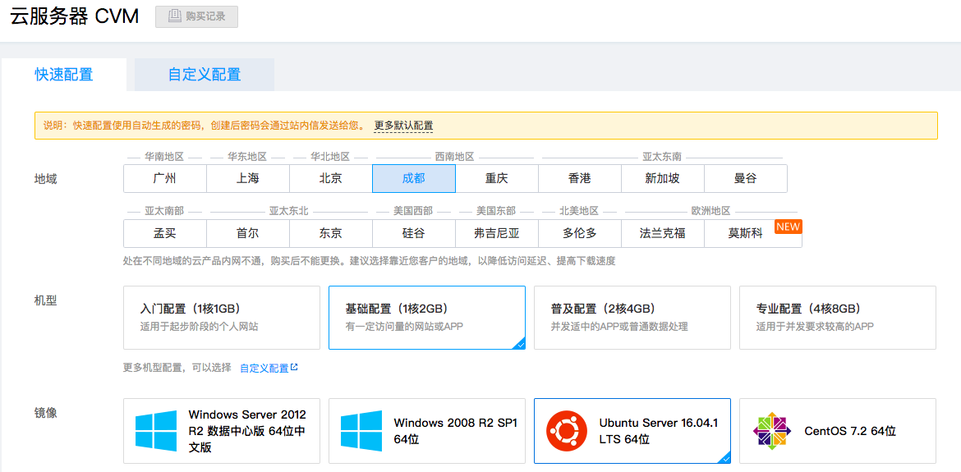The height and width of the screenshot is (472, 961).
Task: Switch to the 快速配置 tab
Action: tap(64, 75)
